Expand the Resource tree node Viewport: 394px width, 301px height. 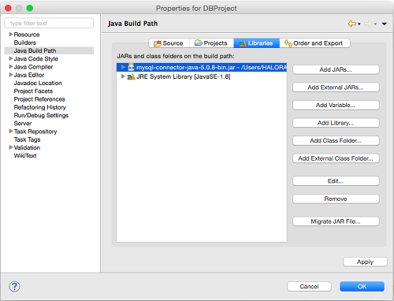(x=11, y=34)
